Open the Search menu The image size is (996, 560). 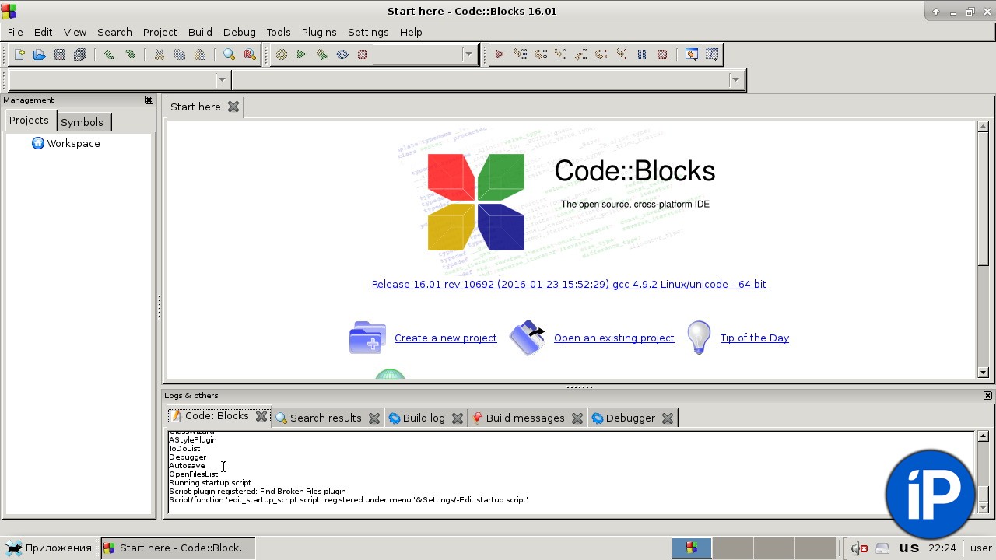pos(114,32)
